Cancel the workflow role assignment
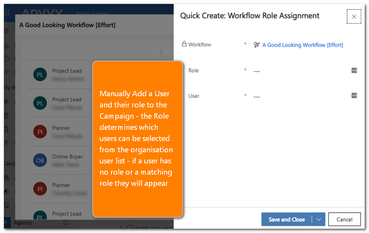369x233 pixels. pyautogui.click(x=344, y=219)
